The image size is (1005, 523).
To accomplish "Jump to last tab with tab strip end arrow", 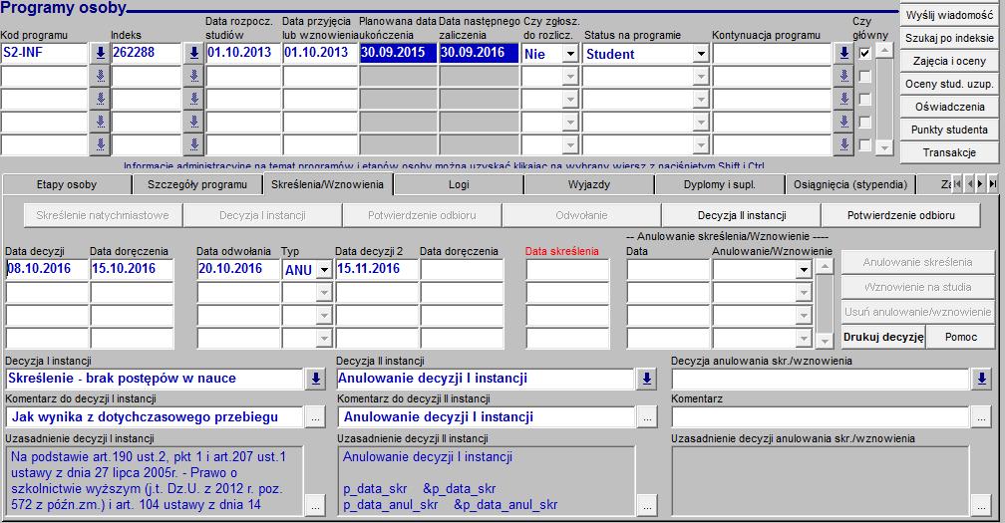I will point(992,184).
